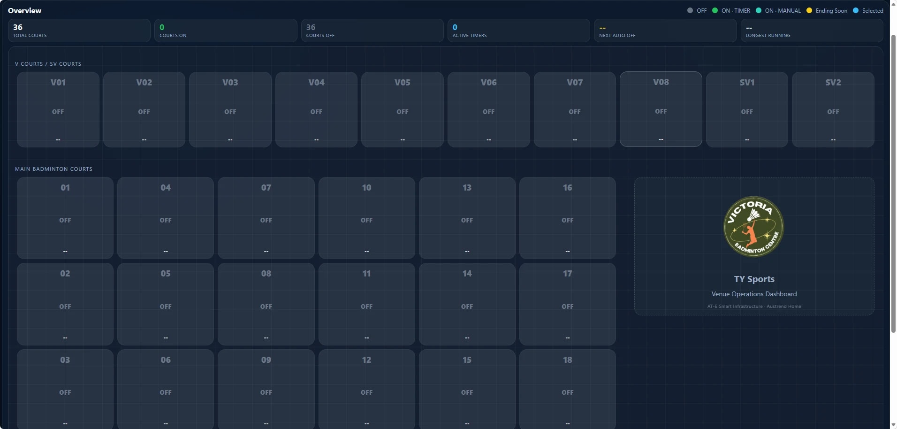Click the green ON · TIMER legend dot
This screenshot has height=429, width=897.
pos(715,10)
